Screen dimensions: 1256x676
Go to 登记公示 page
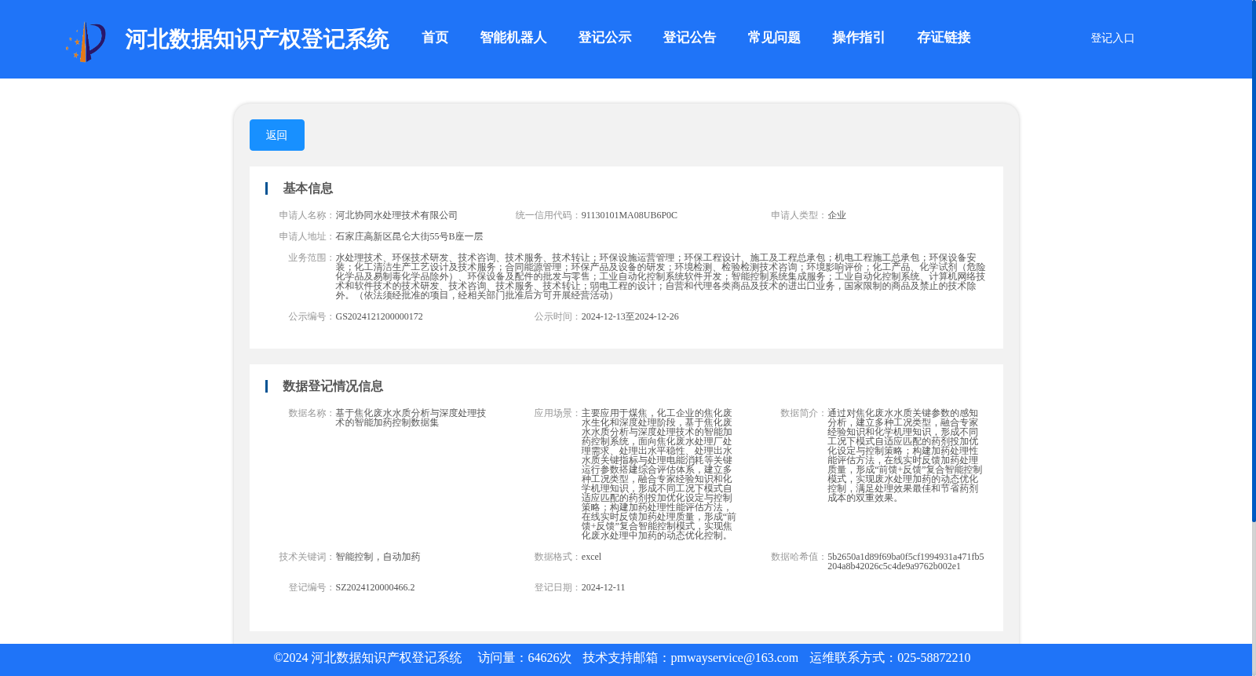tap(604, 38)
